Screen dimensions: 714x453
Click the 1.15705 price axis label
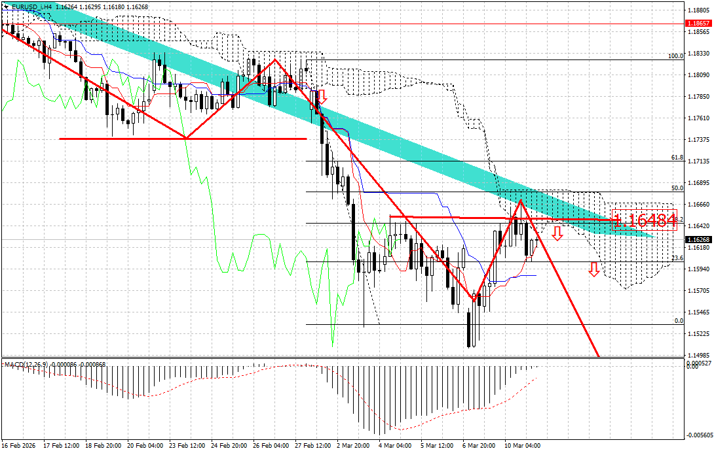click(x=699, y=290)
